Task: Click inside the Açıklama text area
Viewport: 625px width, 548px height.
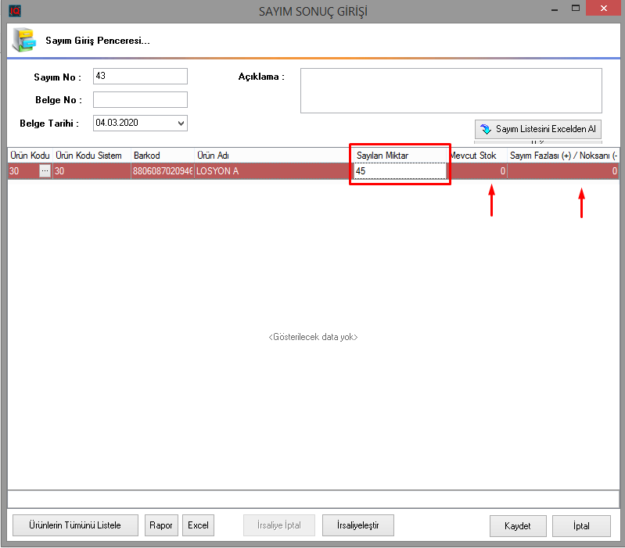Action: point(451,91)
